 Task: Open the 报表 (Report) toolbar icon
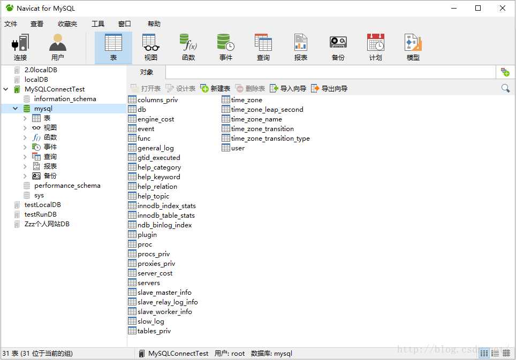(x=300, y=48)
